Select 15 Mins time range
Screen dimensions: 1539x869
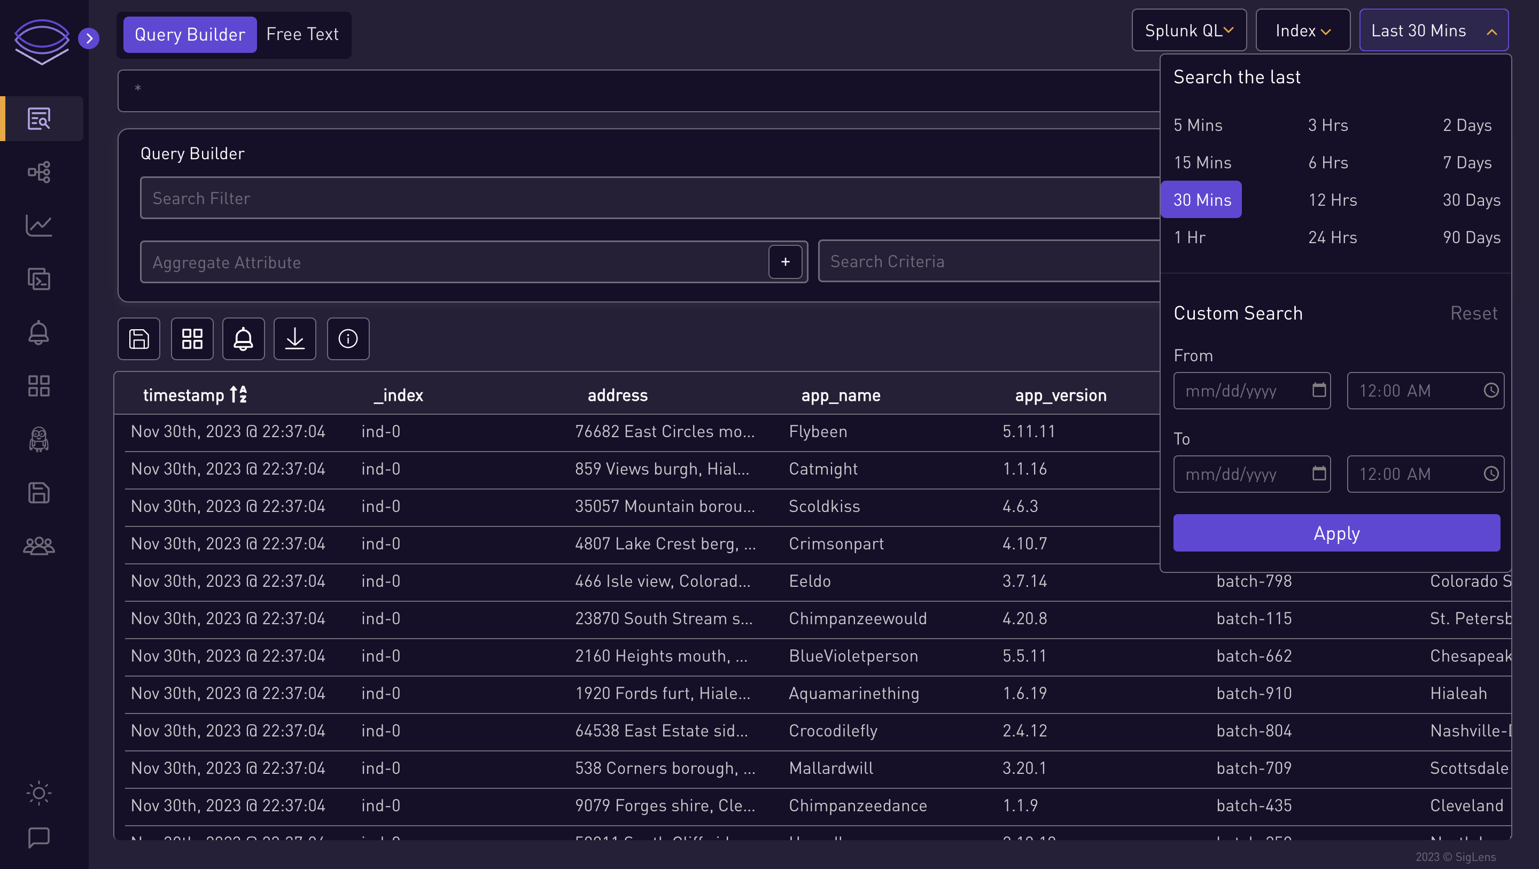[1202, 162]
